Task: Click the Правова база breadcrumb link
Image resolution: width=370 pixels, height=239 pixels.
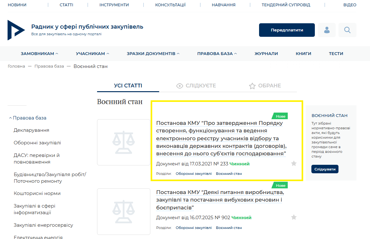Action: [x=49, y=66]
